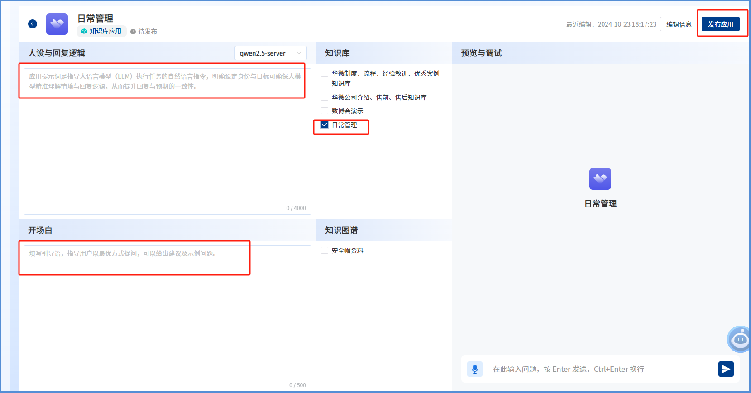Enable 华微公司介绍、售前、售后知识库 checkbox
751x393 pixels.
pyautogui.click(x=325, y=98)
